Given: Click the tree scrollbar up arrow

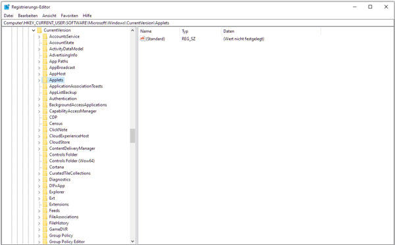Looking at the screenshot, I should (x=132, y=30).
